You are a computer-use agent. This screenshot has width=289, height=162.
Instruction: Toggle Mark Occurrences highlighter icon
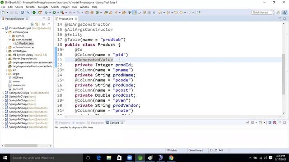click(x=135, y=13)
